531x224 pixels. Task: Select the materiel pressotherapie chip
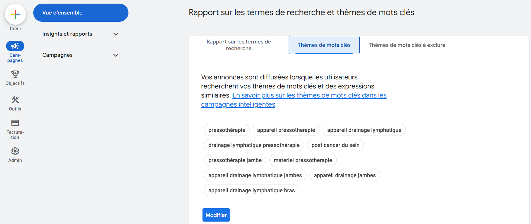pyautogui.click(x=303, y=160)
